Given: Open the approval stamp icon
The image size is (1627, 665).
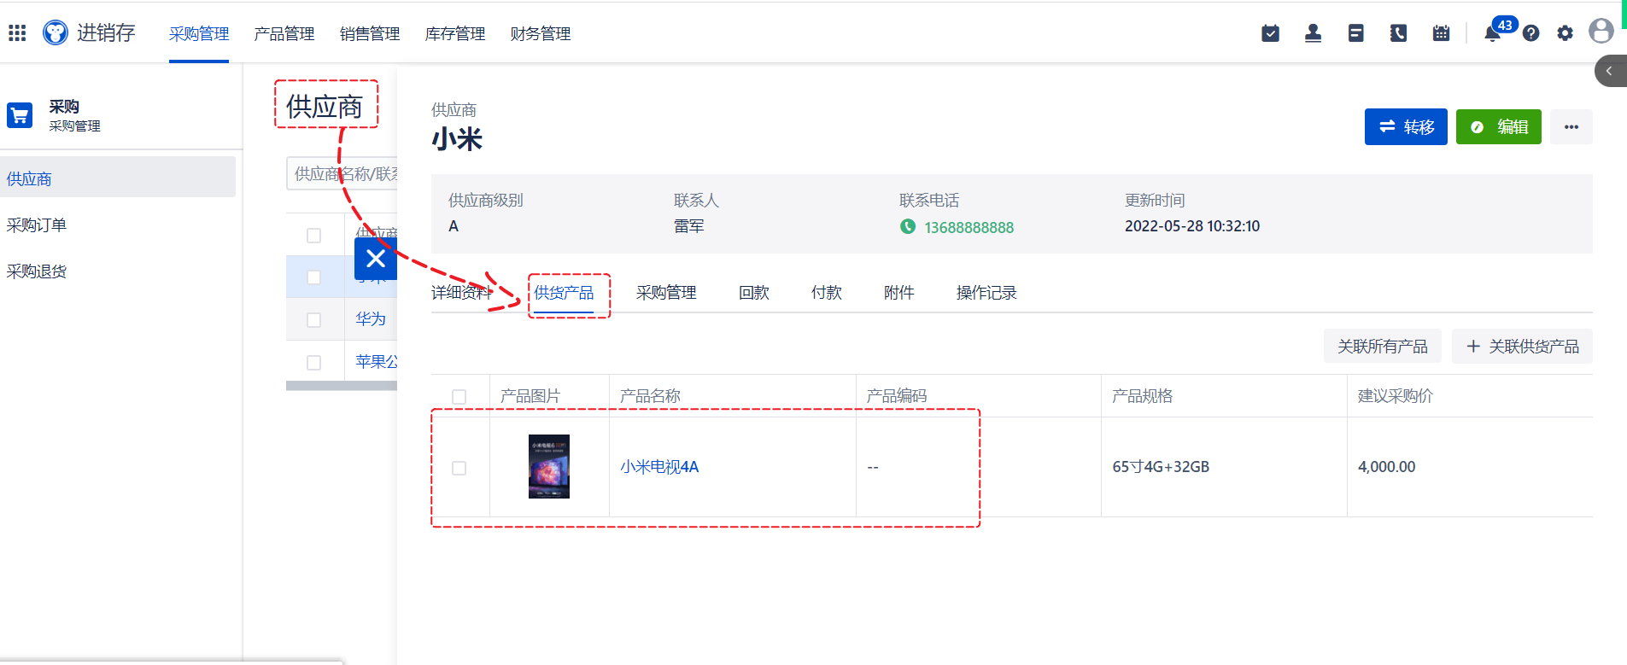Looking at the screenshot, I should click(x=1314, y=33).
